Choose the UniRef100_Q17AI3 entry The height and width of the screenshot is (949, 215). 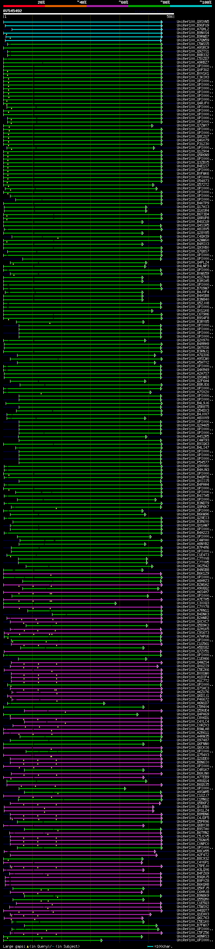click(193, 207)
